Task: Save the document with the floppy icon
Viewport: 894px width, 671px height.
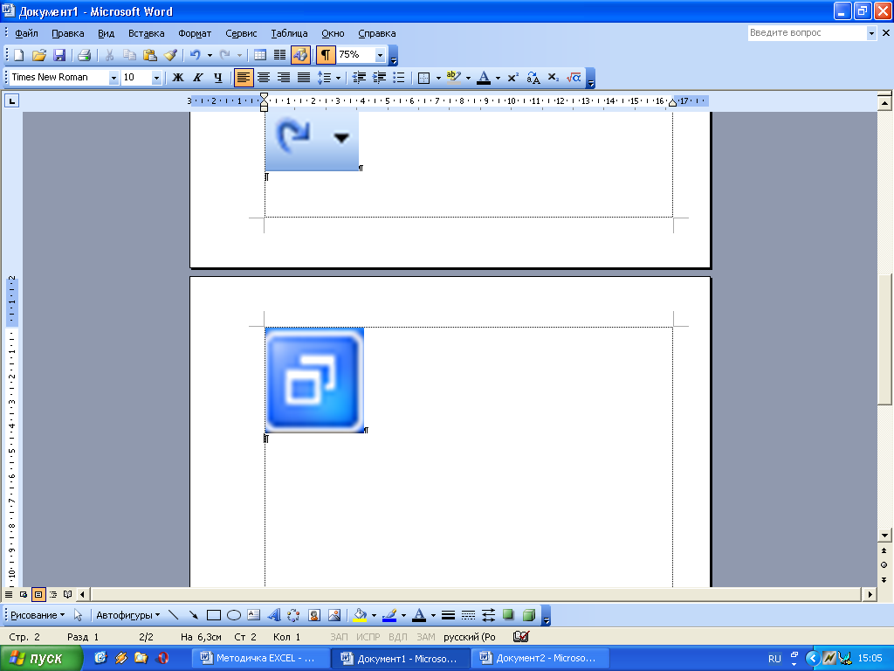Action: tap(59, 55)
